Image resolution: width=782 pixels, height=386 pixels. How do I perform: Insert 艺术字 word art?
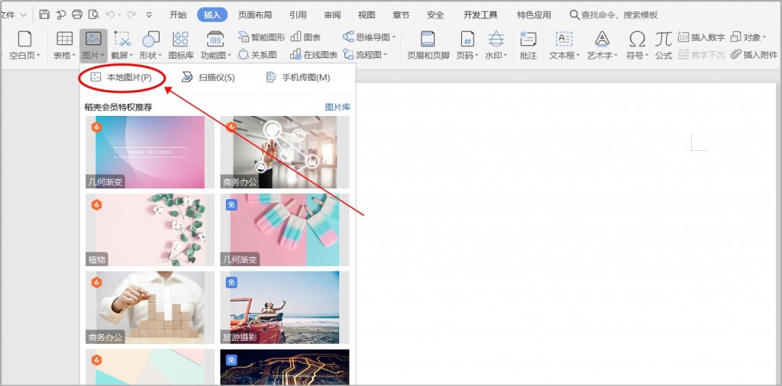602,45
